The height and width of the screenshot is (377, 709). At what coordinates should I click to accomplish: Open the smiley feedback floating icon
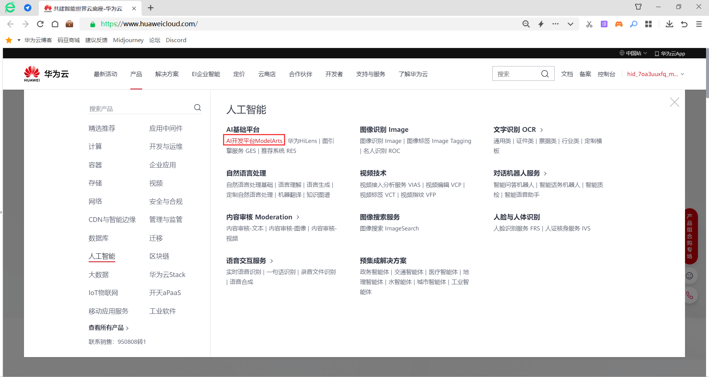[x=689, y=276]
